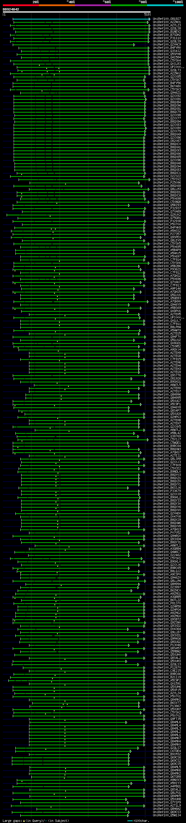The height and width of the screenshot is (823, 186).
Task: Select the UniRef100_P50697 label
Action: coord(167,257)
